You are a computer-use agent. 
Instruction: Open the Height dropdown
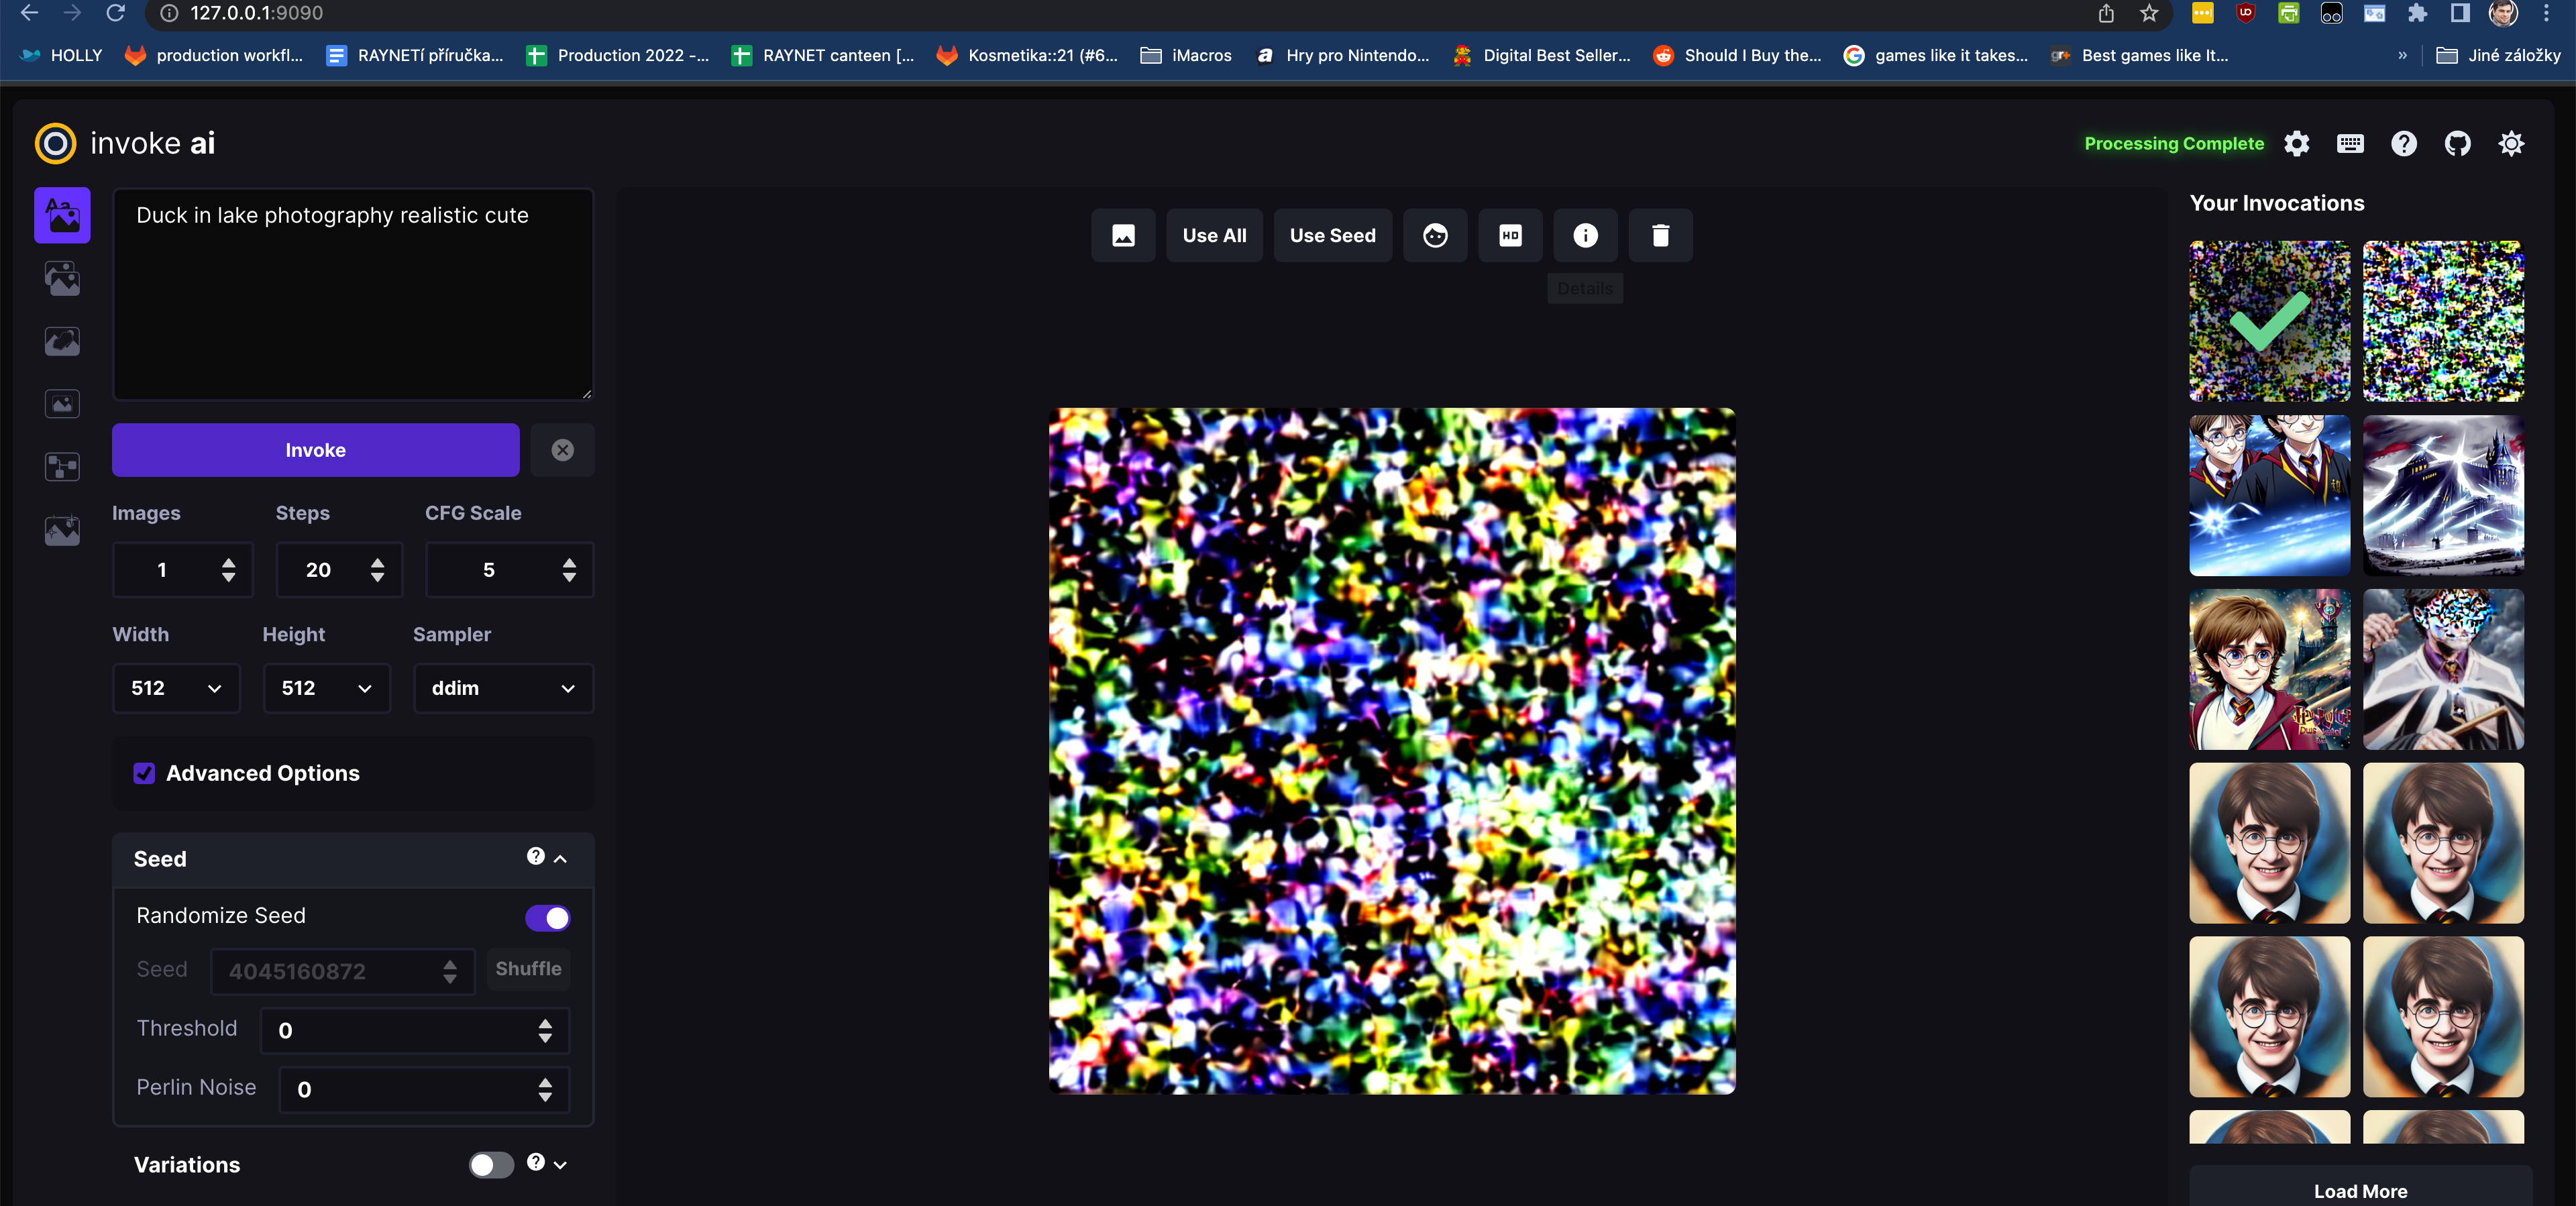point(326,688)
